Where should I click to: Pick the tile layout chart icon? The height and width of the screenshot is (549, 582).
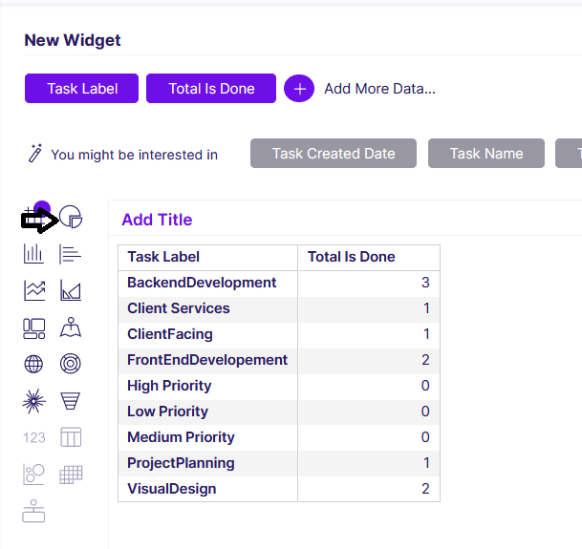(x=34, y=328)
